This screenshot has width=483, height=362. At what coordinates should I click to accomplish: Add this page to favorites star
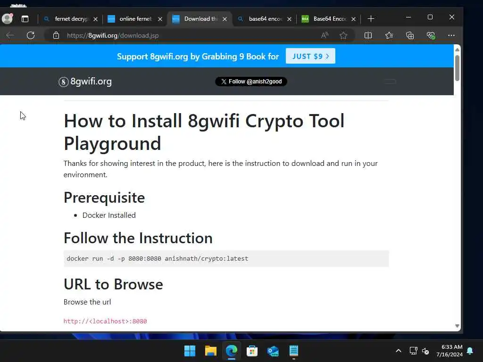coord(343,35)
